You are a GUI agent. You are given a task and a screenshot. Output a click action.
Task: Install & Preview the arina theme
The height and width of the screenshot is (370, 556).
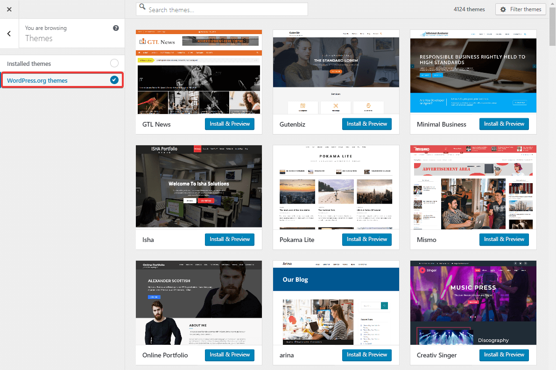click(366, 355)
